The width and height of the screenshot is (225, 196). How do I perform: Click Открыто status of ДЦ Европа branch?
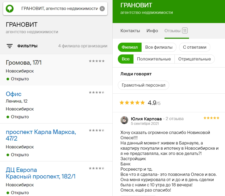[18, 193]
